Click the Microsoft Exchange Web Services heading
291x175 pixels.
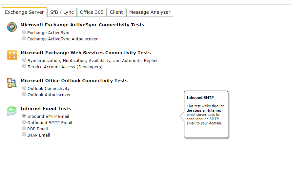click(x=86, y=53)
